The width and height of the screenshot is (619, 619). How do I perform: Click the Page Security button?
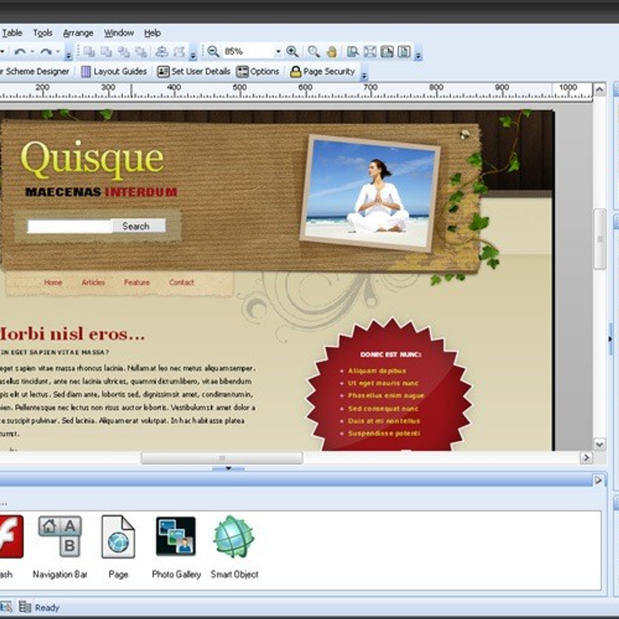click(323, 72)
